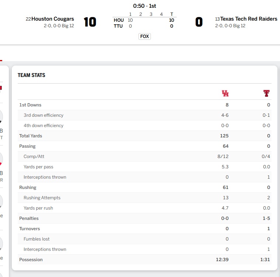Click the Rushing Attempts row
The image size is (280, 277).
(x=145, y=198)
